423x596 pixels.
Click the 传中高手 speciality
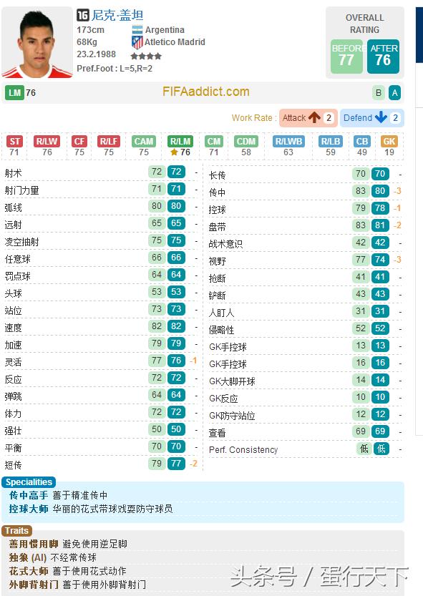(x=29, y=495)
